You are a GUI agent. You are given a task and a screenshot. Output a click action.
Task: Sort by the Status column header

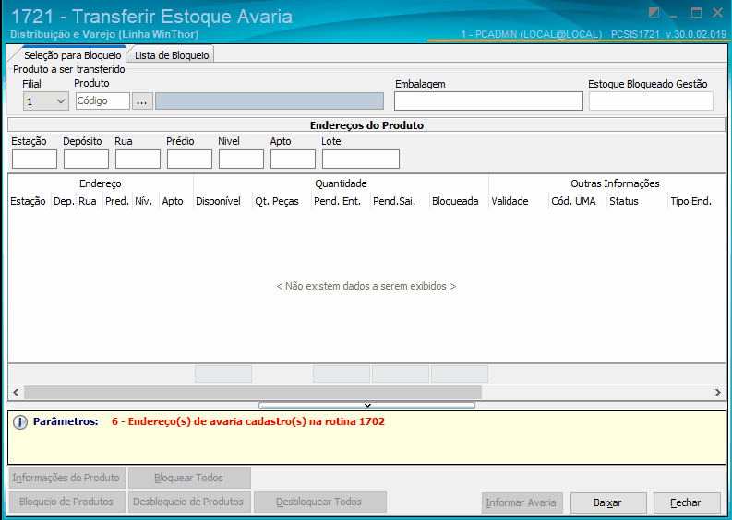click(637, 201)
